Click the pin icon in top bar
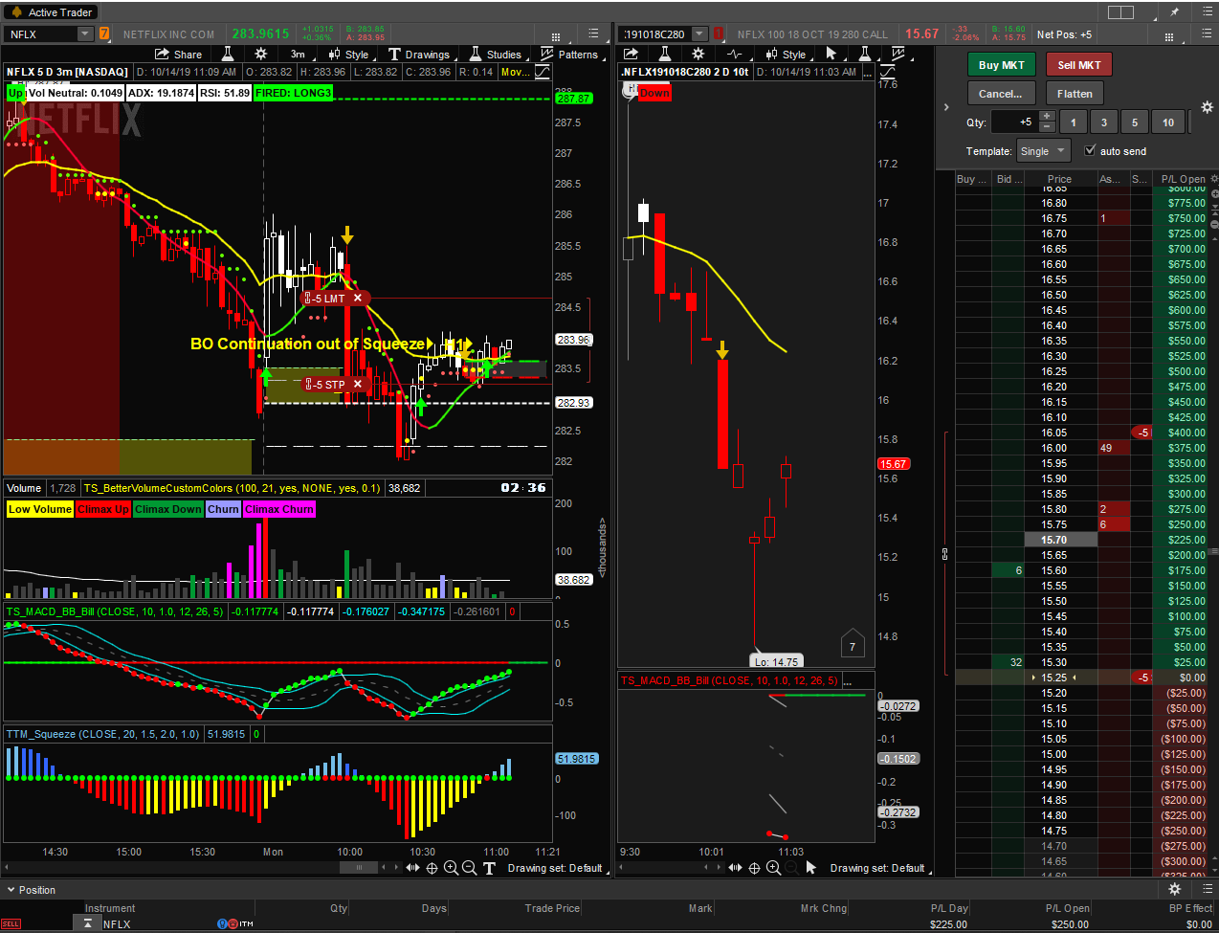 point(1174,12)
